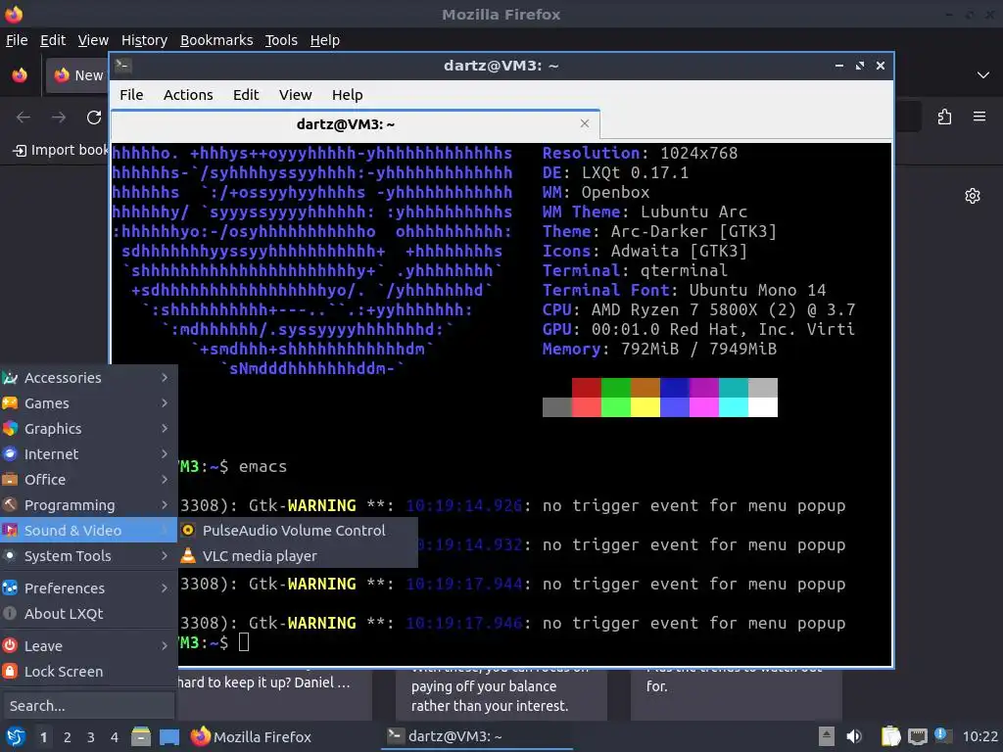The image size is (1003, 752).
Task: Open the Firefox hamburger application menu
Action: click(979, 117)
